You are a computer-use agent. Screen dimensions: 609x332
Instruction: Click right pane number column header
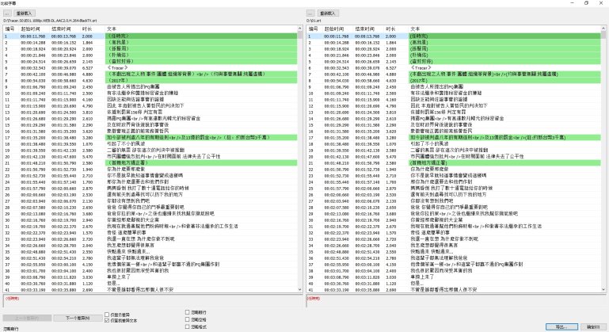point(314,29)
